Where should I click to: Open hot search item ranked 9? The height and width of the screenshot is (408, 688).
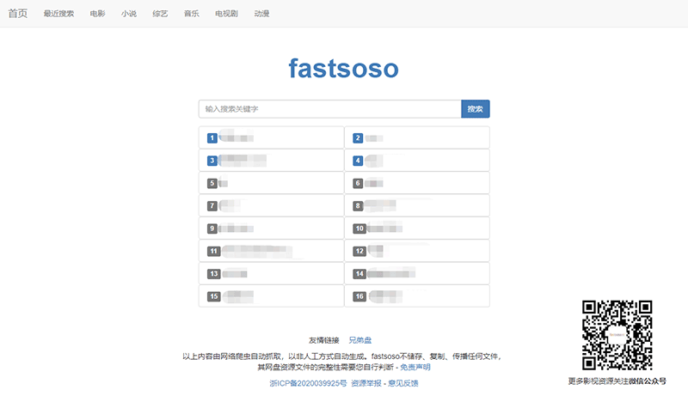[x=271, y=228]
